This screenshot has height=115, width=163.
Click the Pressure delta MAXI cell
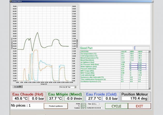point(142,68)
